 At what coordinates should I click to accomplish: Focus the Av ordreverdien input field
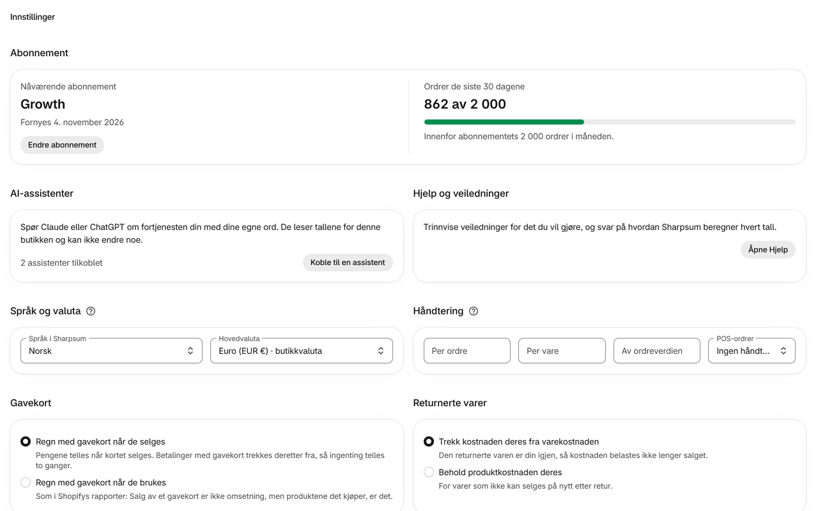pos(657,351)
